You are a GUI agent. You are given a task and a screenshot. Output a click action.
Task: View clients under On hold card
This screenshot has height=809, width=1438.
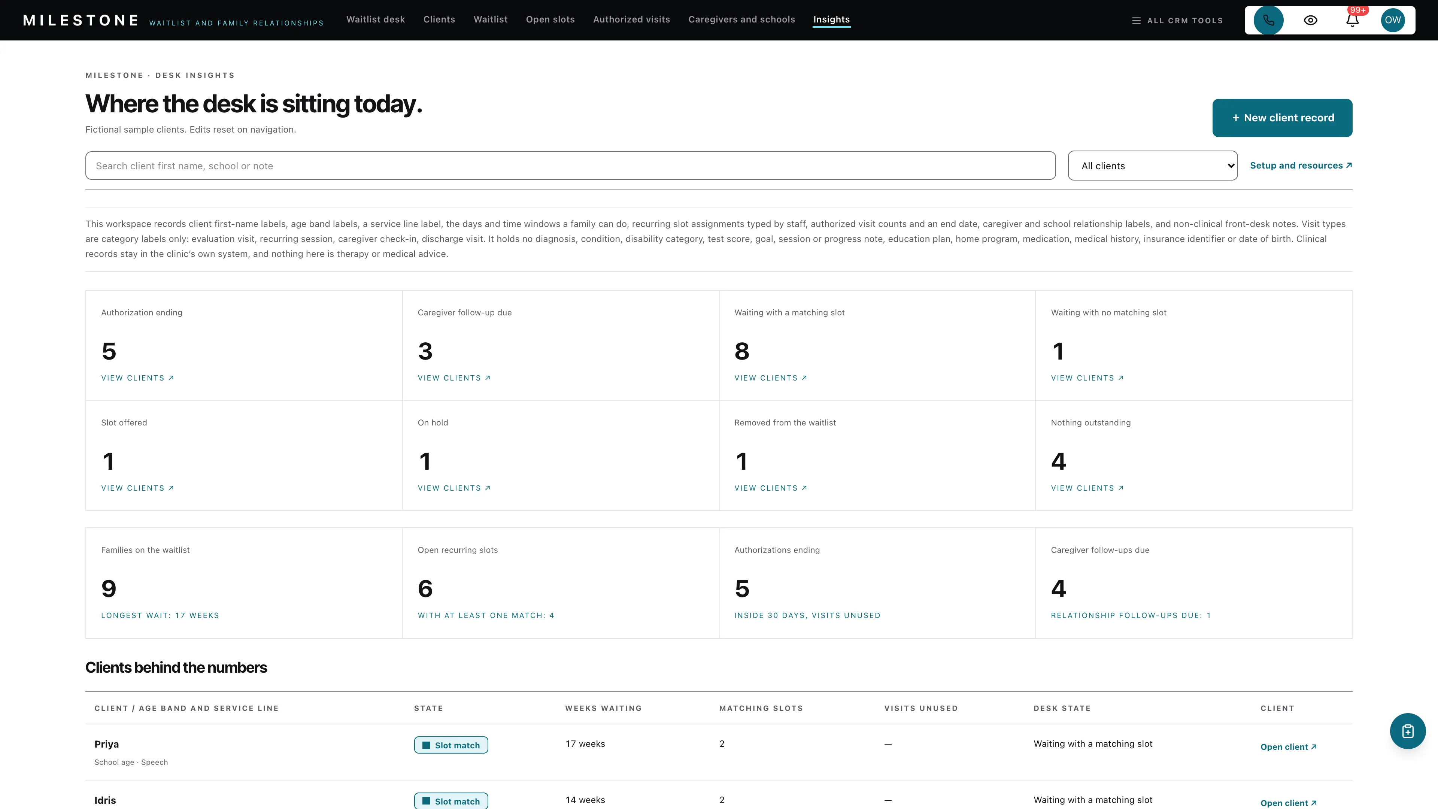pos(454,488)
